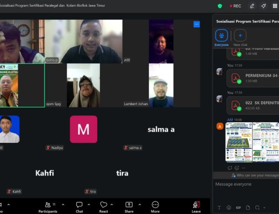
Task: Open the AI Companion sparkle icon
Action: pos(264,6)
